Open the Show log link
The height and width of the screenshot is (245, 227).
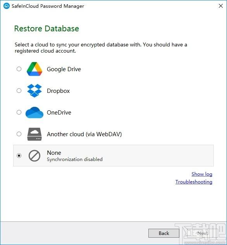202,174
